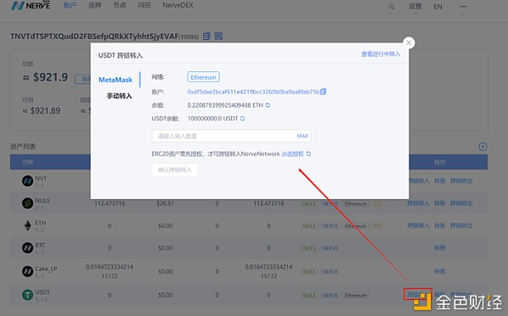Refresh the USDT balance icon
Screen dimensions: 508x316
tap(242, 119)
